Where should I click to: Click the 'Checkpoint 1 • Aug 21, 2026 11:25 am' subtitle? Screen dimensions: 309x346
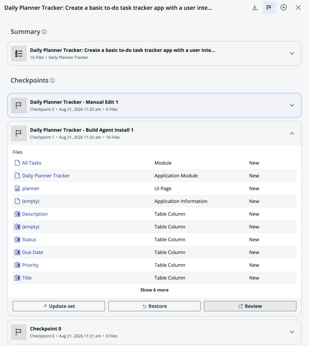(66, 137)
